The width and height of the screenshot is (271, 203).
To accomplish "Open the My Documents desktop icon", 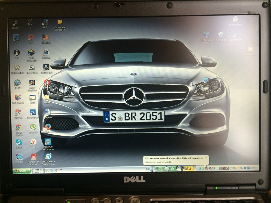I will pos(235,21).
